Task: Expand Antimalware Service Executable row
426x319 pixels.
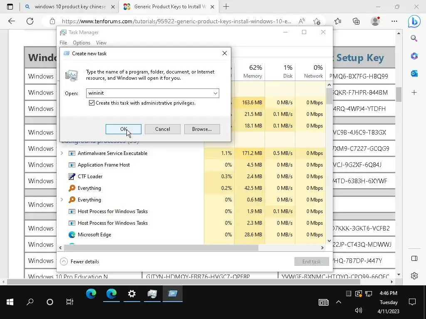Action: pyautogui.click(x=62, y=153)
